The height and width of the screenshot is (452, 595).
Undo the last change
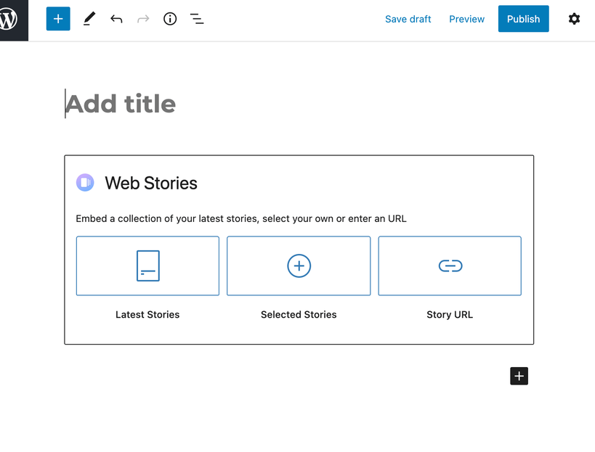(116, 19)
